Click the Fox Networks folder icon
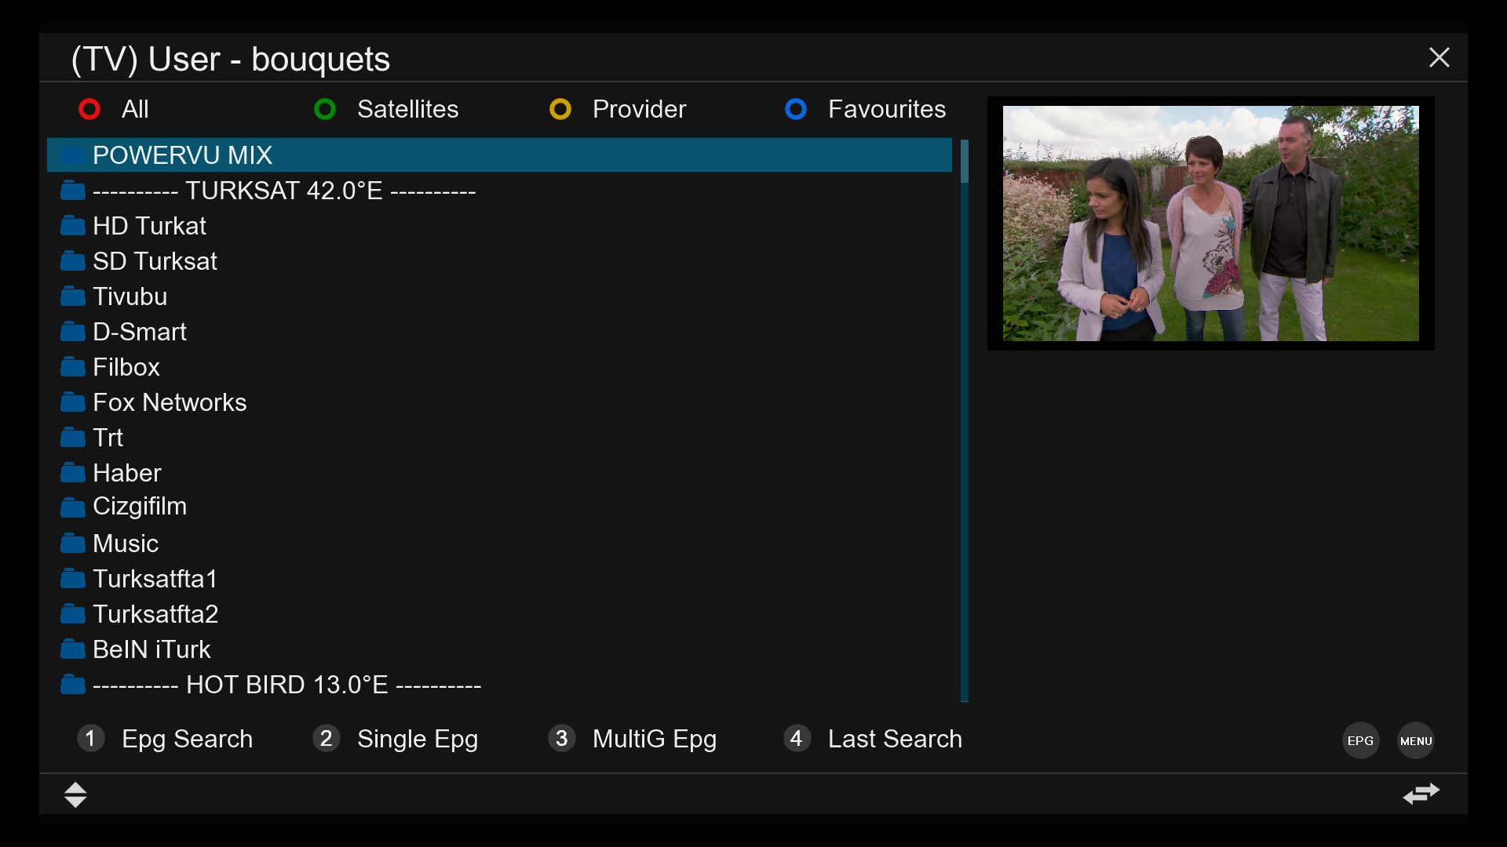Image resolution: width=1507 pixels, height=847 pixels. pos(73,402)
